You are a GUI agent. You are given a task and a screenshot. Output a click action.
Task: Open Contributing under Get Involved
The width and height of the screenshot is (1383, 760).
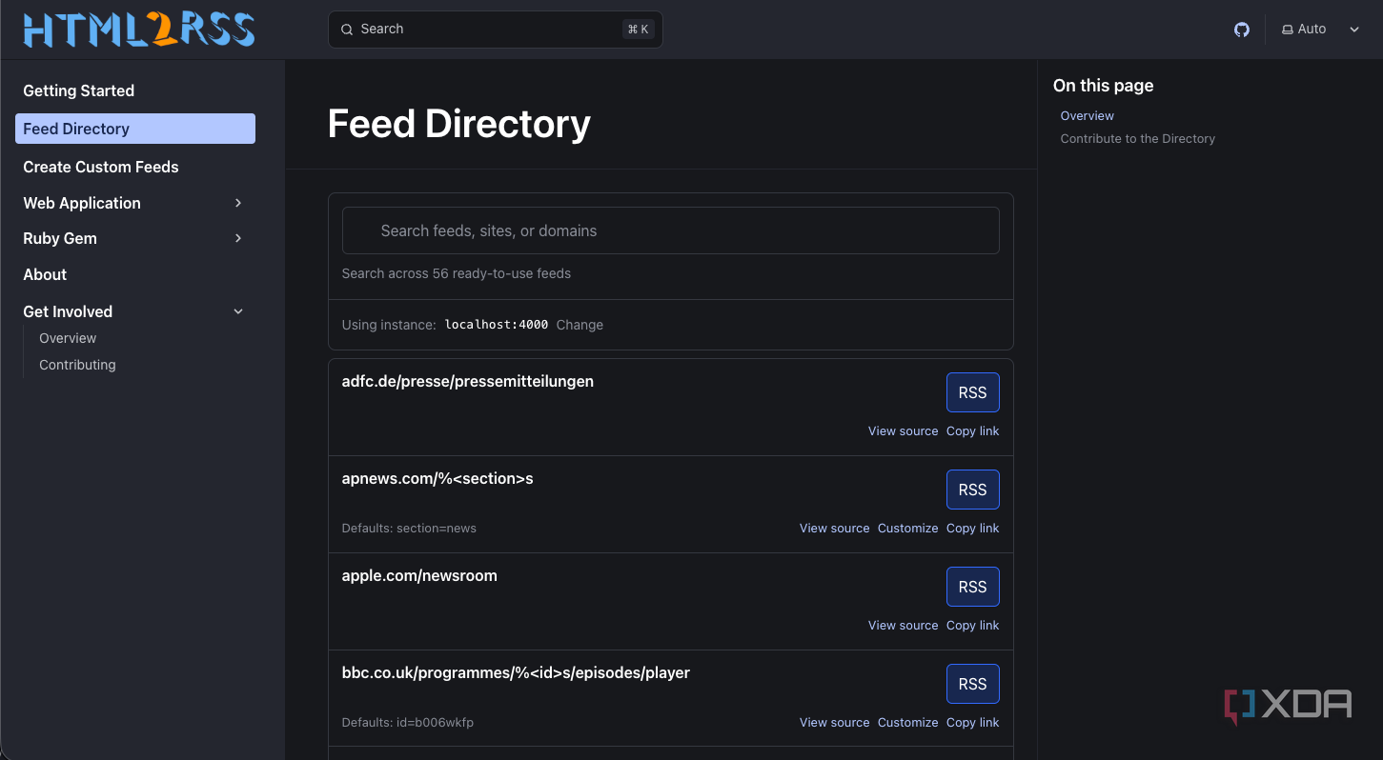[x=77, y=365]
